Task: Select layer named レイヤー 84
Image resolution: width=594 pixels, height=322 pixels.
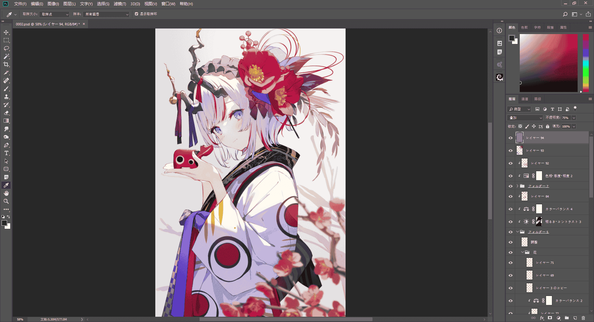Action: (552, 196)
